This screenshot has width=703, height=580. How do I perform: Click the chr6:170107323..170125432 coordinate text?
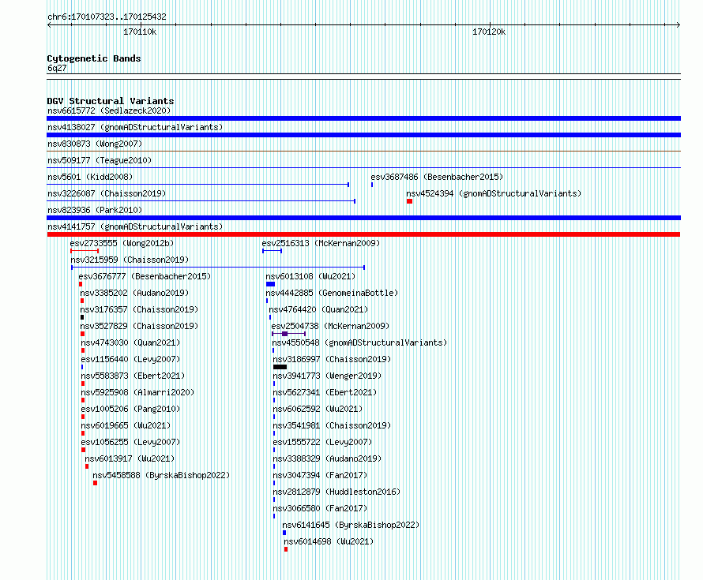pyautogui.click(x=107, y=17)
